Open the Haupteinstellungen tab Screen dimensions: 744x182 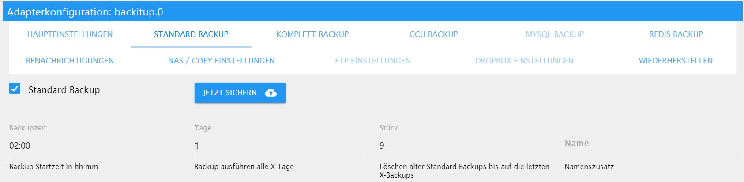click(70, 34)
